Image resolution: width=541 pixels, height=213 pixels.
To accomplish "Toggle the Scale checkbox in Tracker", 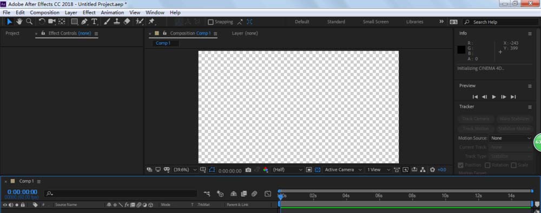I will [513, 165].
